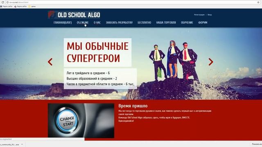
Task: Open the ГЛАВНАЯ(БЛОГ) menu item
Action: pos(63,22)
